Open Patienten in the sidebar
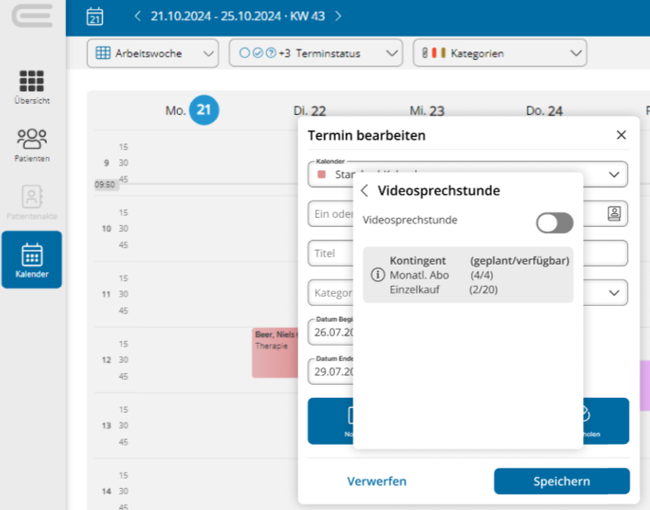The width and height of the screenshot is (650, 510). 32,145
